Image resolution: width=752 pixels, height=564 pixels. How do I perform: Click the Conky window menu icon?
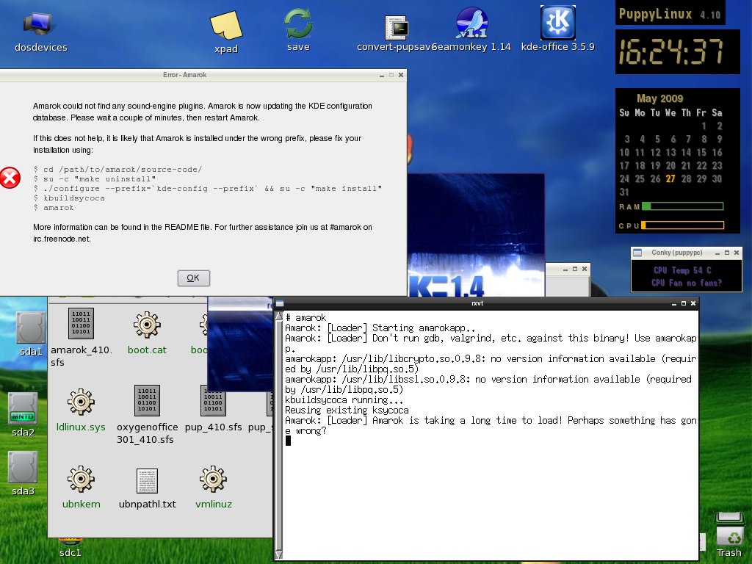637,253
